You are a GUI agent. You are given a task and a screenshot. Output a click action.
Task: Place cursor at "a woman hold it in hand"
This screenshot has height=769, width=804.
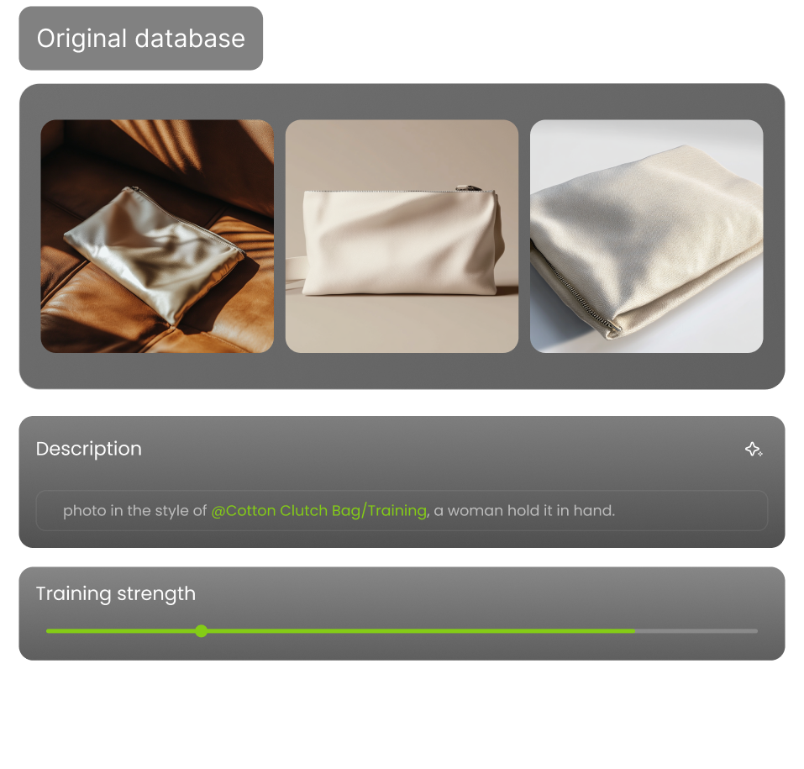point(523,511)
